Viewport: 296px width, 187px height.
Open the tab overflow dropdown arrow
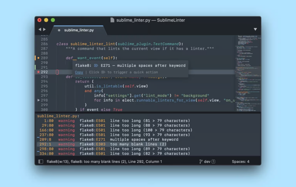[255, 29]
